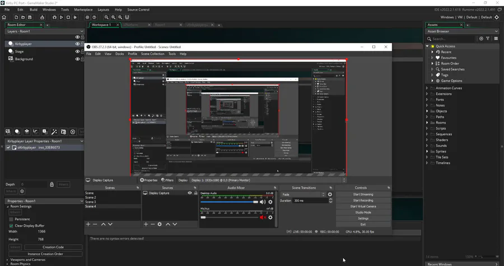Viewport: 504px width, 266px height.
Task: Click the Zoom In magnifier toolbar icon
Action: (x=113, y=17)
